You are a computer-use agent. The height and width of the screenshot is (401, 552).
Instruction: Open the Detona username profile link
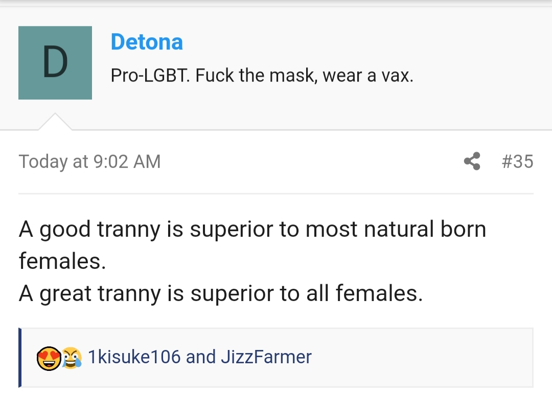(x=147, y=42)
